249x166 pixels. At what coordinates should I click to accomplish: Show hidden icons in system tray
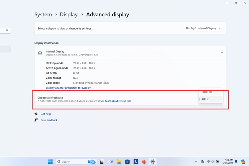tap(197, 162)
